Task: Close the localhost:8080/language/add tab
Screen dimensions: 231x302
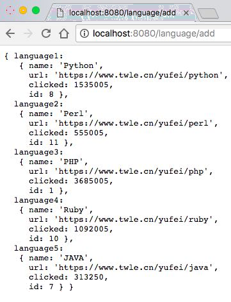Action: point(186,13)
